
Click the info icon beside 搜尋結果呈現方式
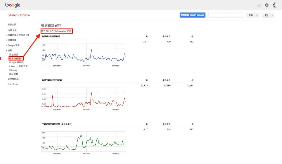pyautogui.click(x=28, y=35)
